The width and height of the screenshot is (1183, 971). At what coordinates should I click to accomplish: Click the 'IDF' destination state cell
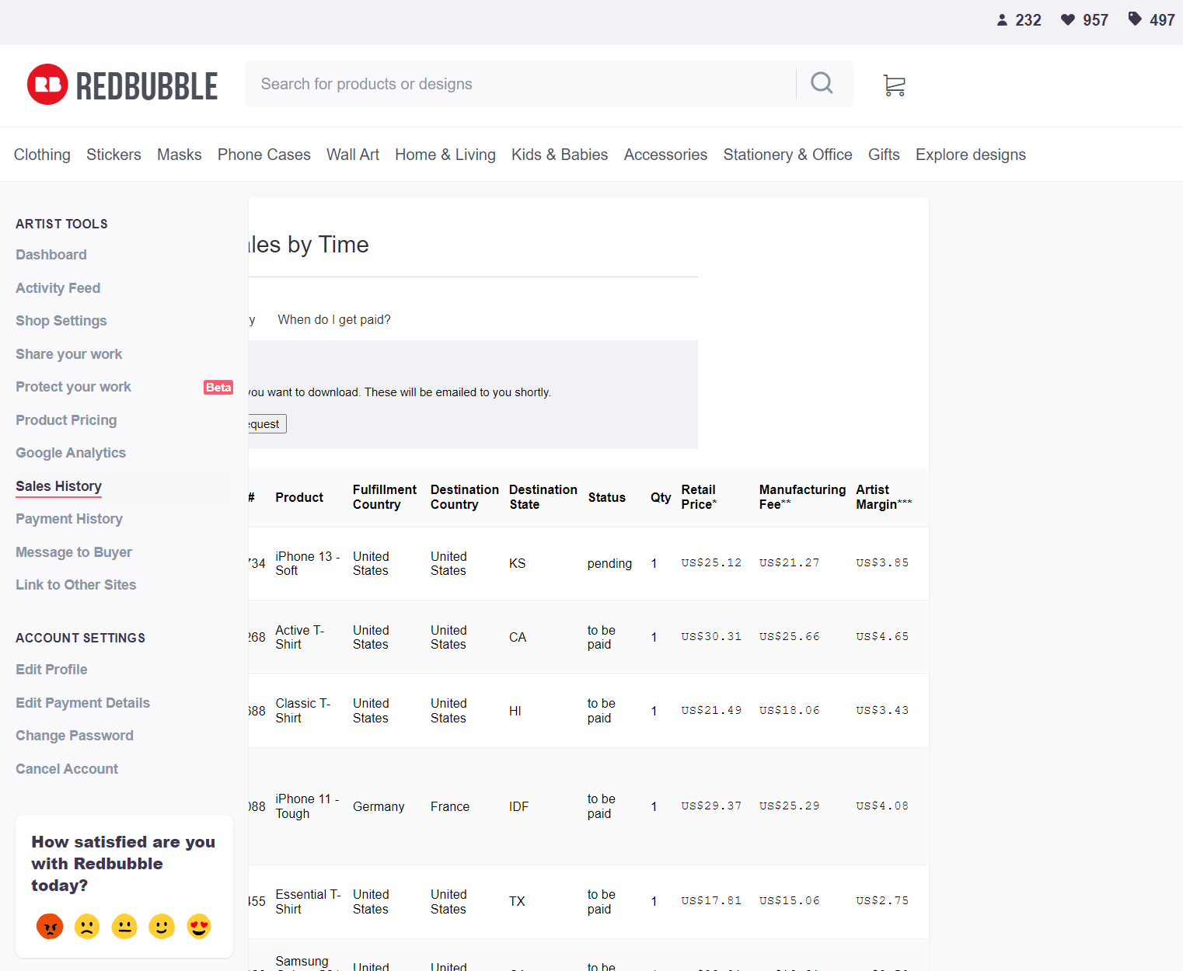click(518, 806)
